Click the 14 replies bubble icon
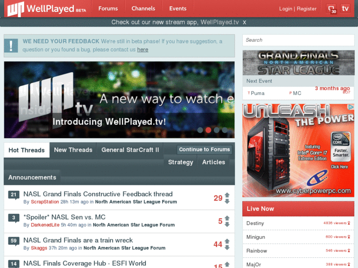Viewport: 358px width, 268px height. click(x=14, y=264)
